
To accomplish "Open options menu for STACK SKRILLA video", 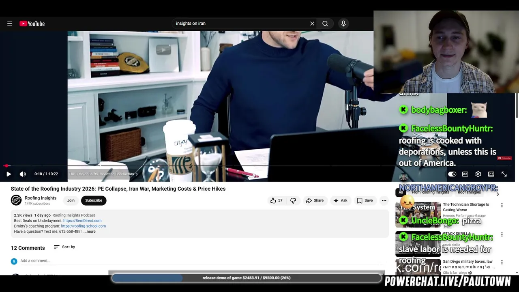I will coord(502,234).
